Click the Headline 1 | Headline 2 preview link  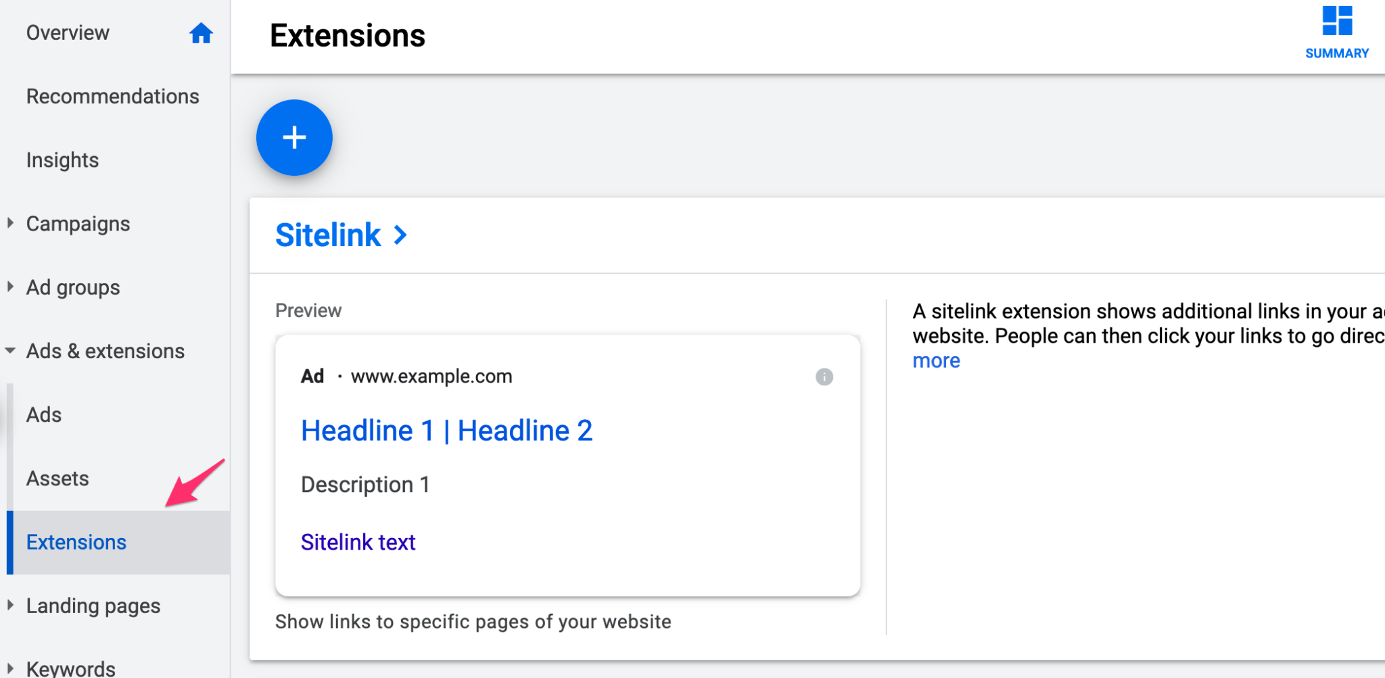click(x=446, y=431)
